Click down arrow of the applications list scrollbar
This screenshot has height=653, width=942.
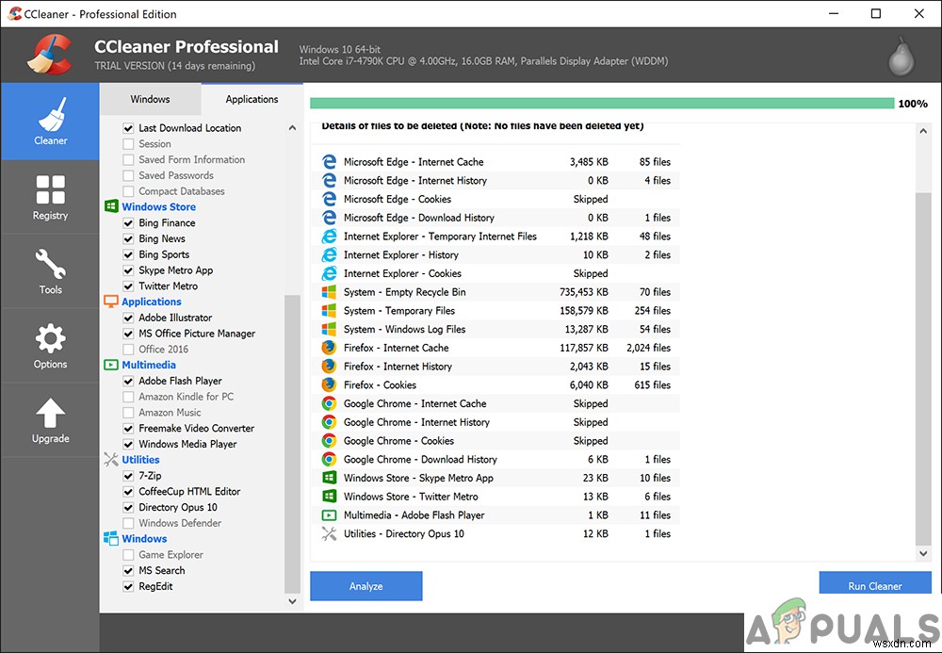292,601
